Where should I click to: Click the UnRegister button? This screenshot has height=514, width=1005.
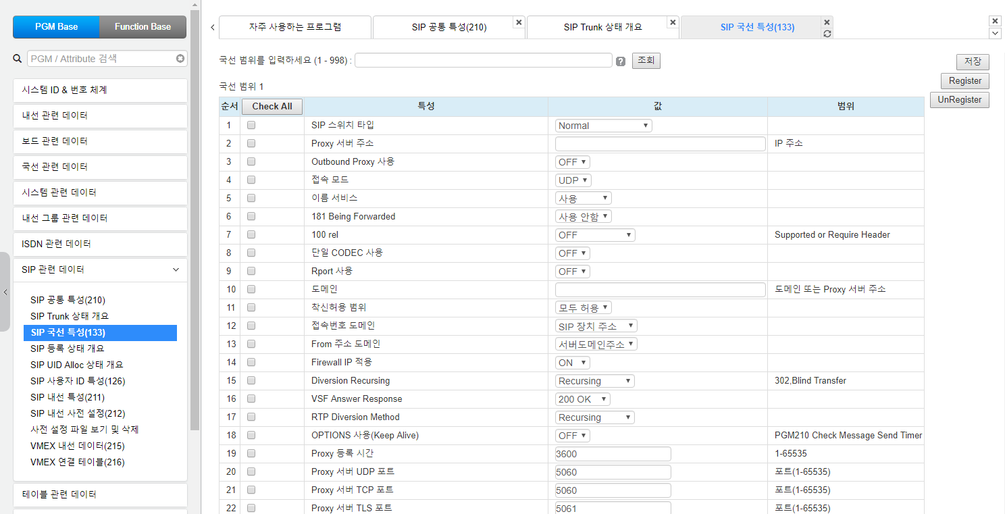coord(960,100)
